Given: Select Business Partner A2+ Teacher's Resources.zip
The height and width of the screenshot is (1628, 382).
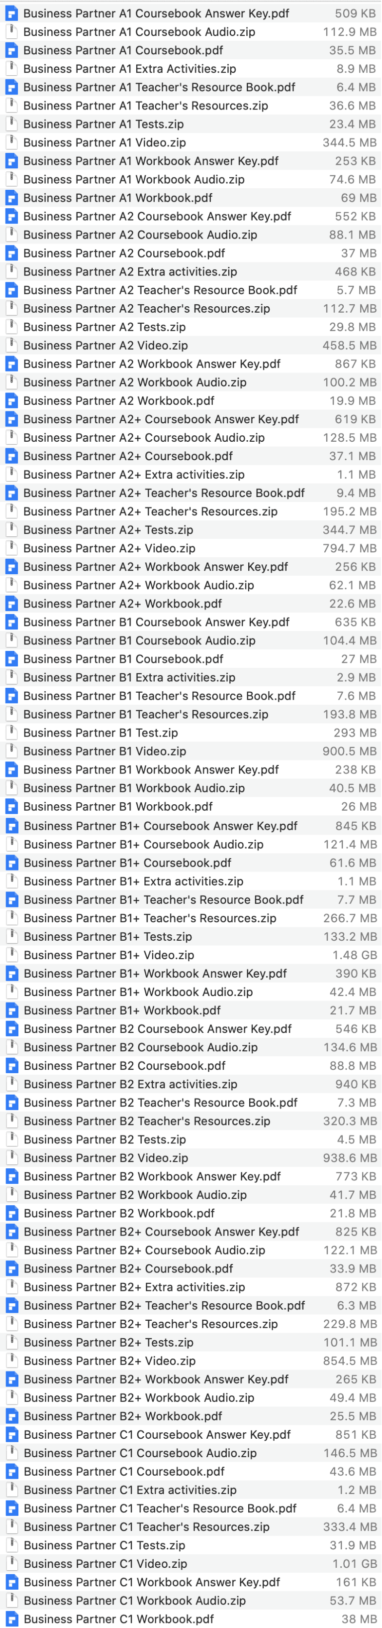Looking at the screenshot, I should (x=126, y=512).
